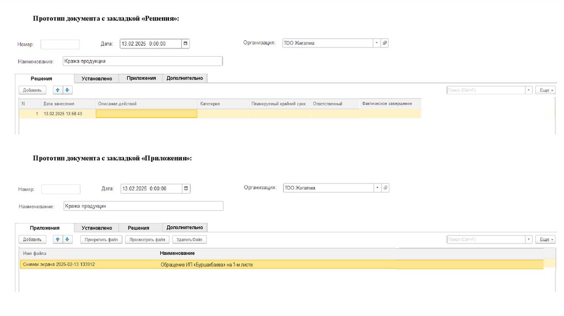Click Просмотреть файл button

pyautogui.click(x=147, y=239)
